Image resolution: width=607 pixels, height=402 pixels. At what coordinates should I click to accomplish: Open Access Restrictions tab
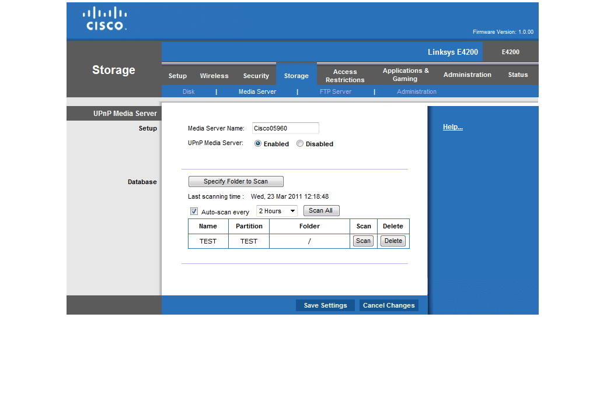[x=345, y=76]
